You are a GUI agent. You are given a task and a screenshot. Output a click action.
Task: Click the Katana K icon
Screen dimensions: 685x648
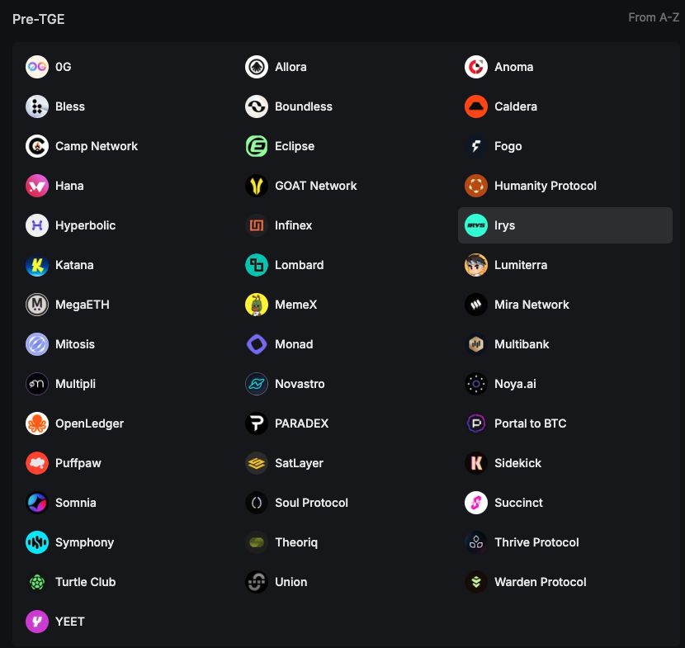[37, 265]
